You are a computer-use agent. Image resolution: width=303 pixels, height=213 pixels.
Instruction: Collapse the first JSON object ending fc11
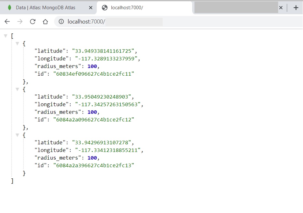(x=17, y=44)
